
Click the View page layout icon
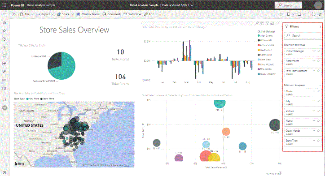click(299, 14)
